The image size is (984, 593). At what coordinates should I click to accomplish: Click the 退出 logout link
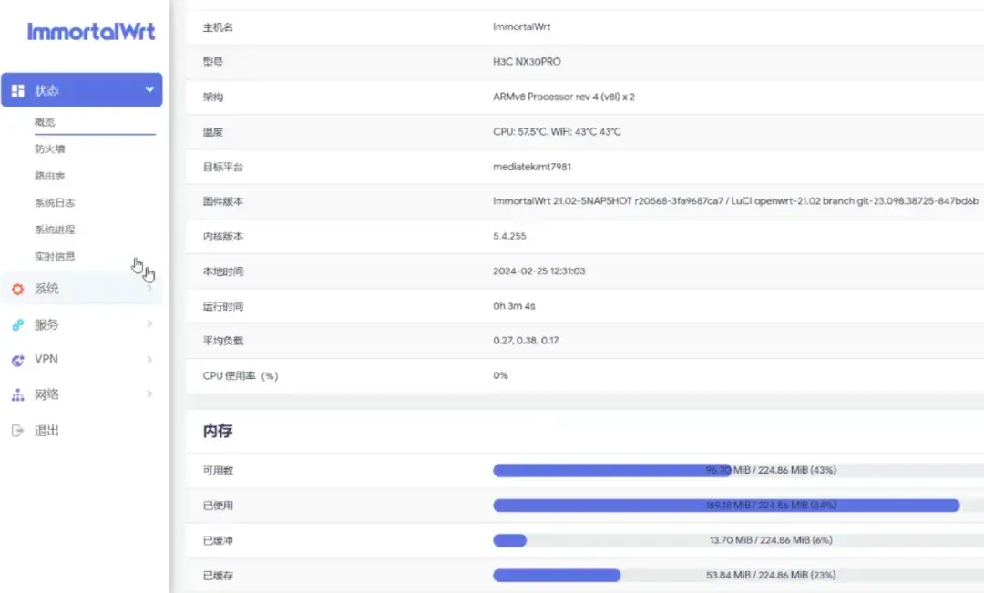[46, 431]
